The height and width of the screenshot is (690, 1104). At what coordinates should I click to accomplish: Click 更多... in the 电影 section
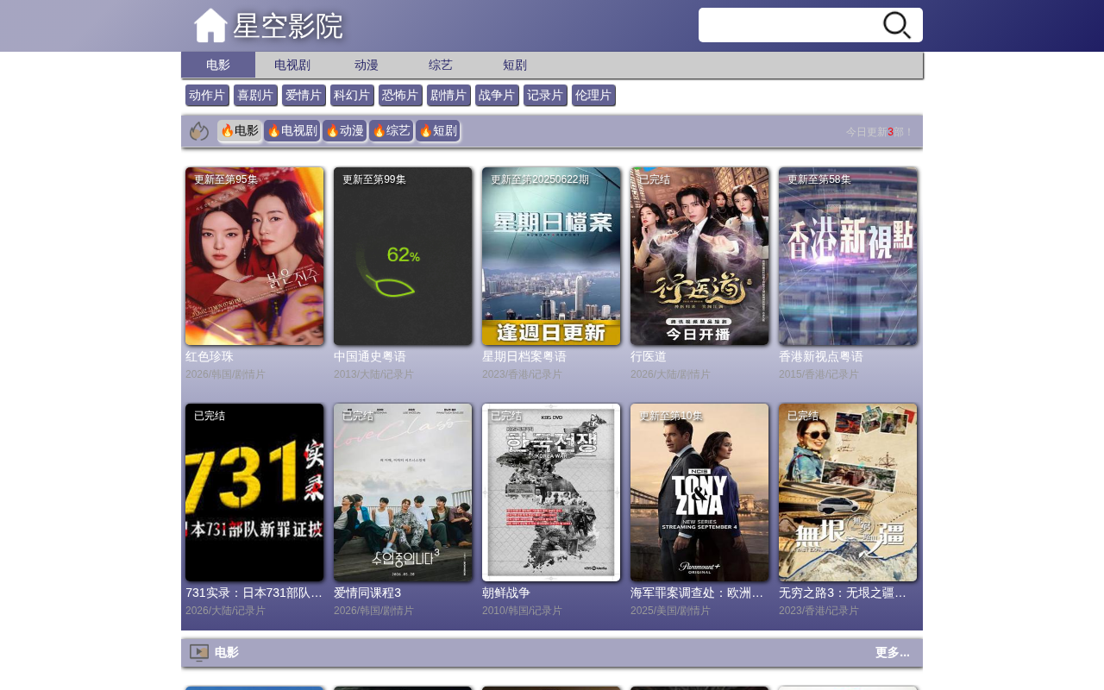tap(893, 653)
